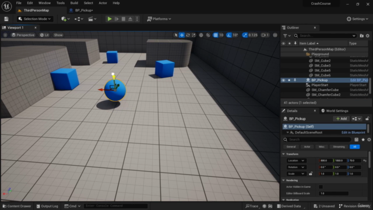Toggle Details panel lock icon

coord(367,118)
